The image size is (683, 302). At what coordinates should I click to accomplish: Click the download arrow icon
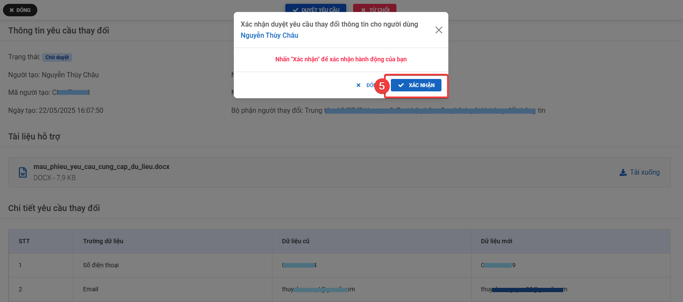(x=623, y=172)
